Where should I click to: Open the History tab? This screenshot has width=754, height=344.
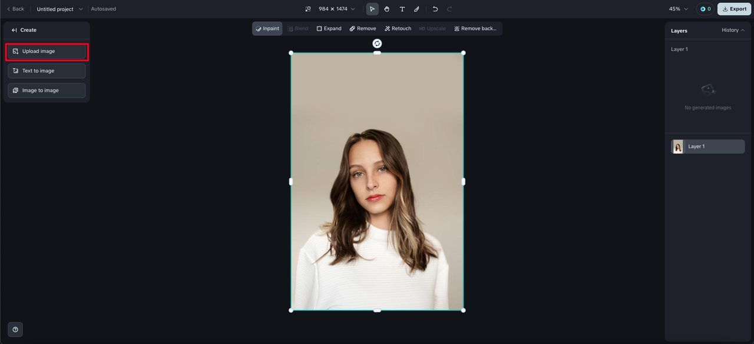click(x=733, y=30)
